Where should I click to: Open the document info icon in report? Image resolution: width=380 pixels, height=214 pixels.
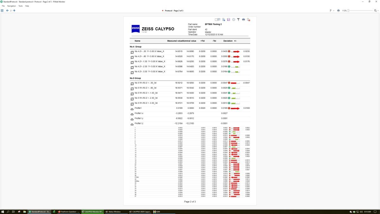click(x=224, y=20)
